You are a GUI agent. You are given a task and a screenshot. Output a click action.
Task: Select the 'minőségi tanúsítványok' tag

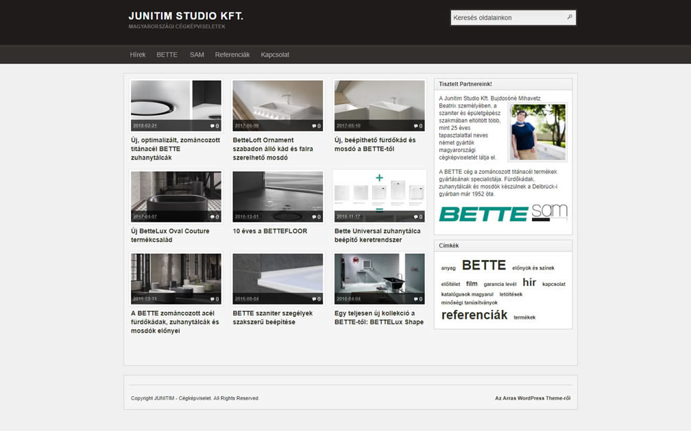pos(470,302)
